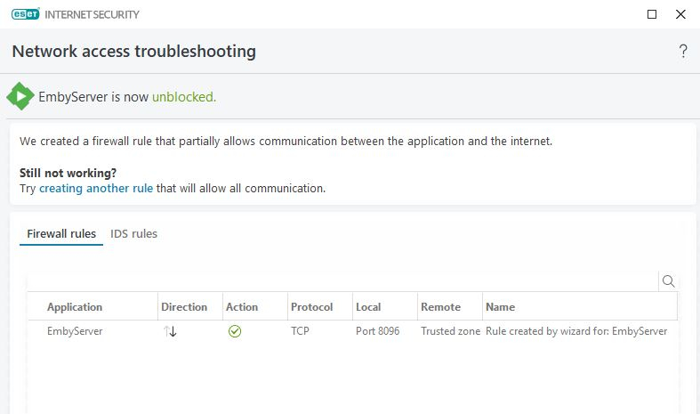Image resolution: width=700 pixels, height=414 pixels.
Task: Click the Local column header
Action: point(368,307)
